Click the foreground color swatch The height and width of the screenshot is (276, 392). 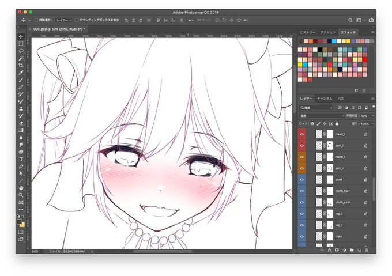point(19,222)
